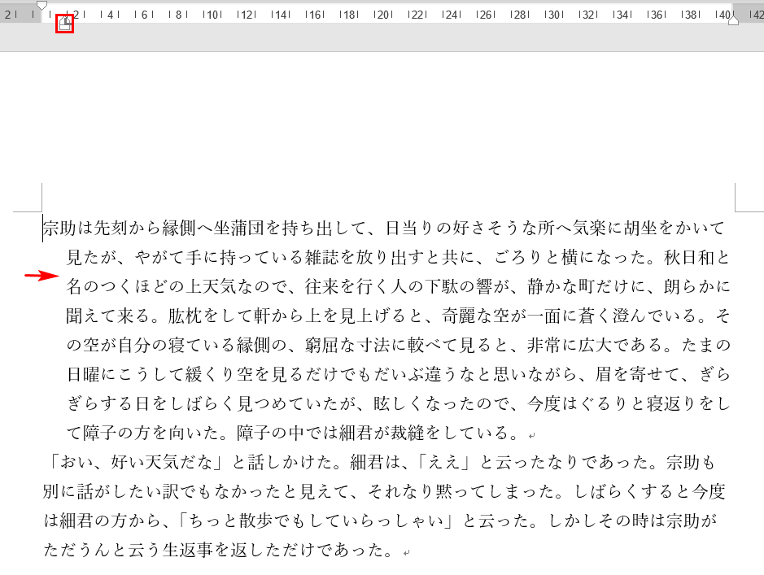Click the right indent marker on ruler
The image size is (764, 575).
click(733, 20)
